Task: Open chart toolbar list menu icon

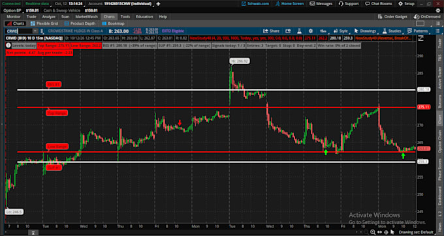Action: [437, 31]
